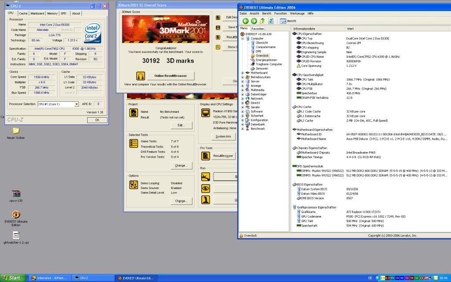Switch to the SPD tab in CPU-Z
Image resolution: width=451 pixels, height=282 pixels.
pos(63,14)
